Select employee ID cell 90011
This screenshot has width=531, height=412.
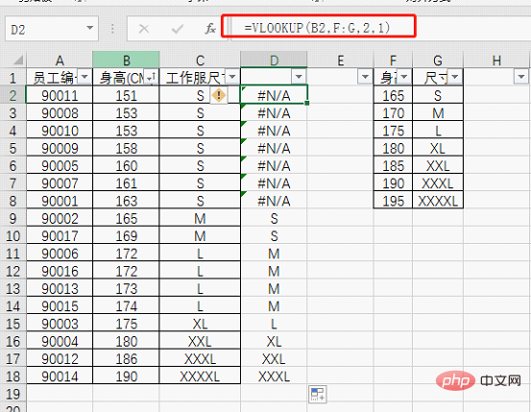[x=60, y=95]
